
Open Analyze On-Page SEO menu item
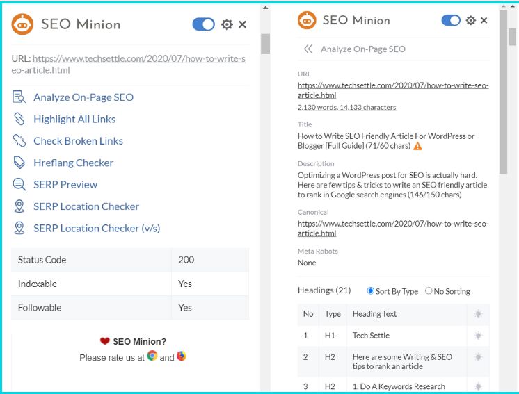click(x=83, y=97)
